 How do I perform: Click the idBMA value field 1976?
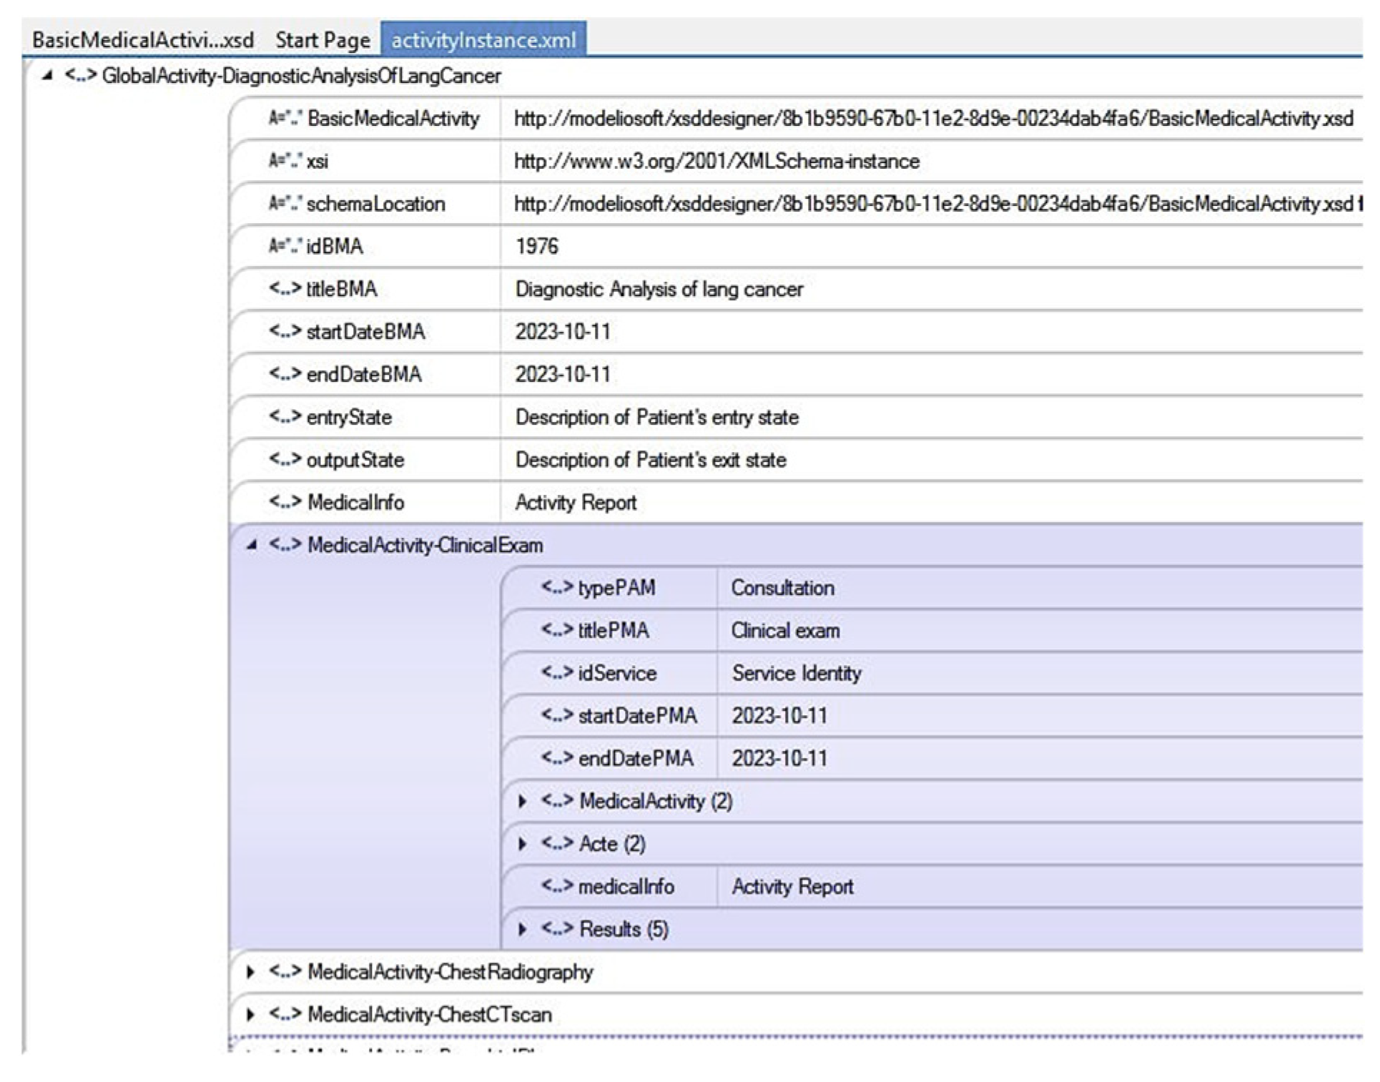coord(537,246)
